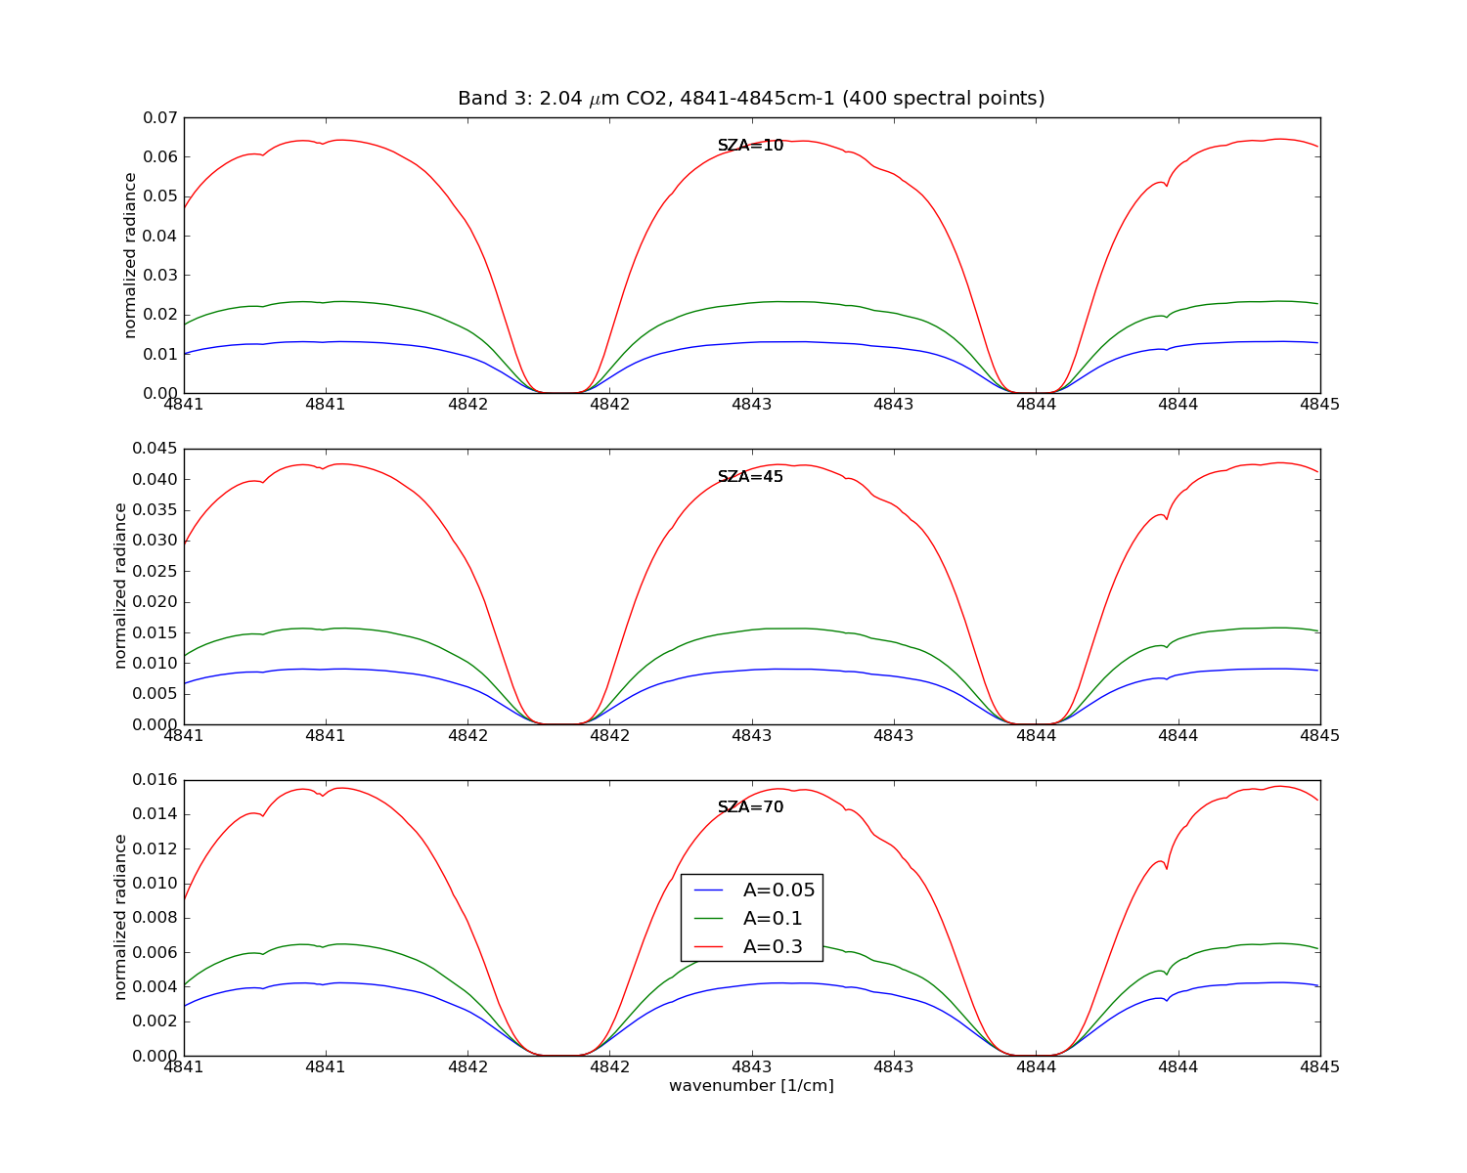Click the 0.045 y-axis tick label
The image size is (1467, 1173).
(155, 449)
